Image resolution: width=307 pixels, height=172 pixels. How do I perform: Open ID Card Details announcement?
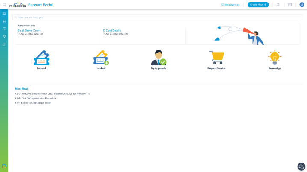click(112, 30)
